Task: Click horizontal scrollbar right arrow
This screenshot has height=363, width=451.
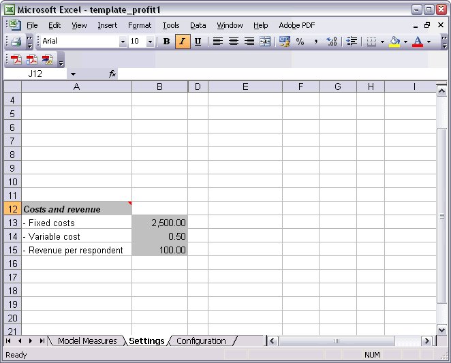Action: pos(427,341)
